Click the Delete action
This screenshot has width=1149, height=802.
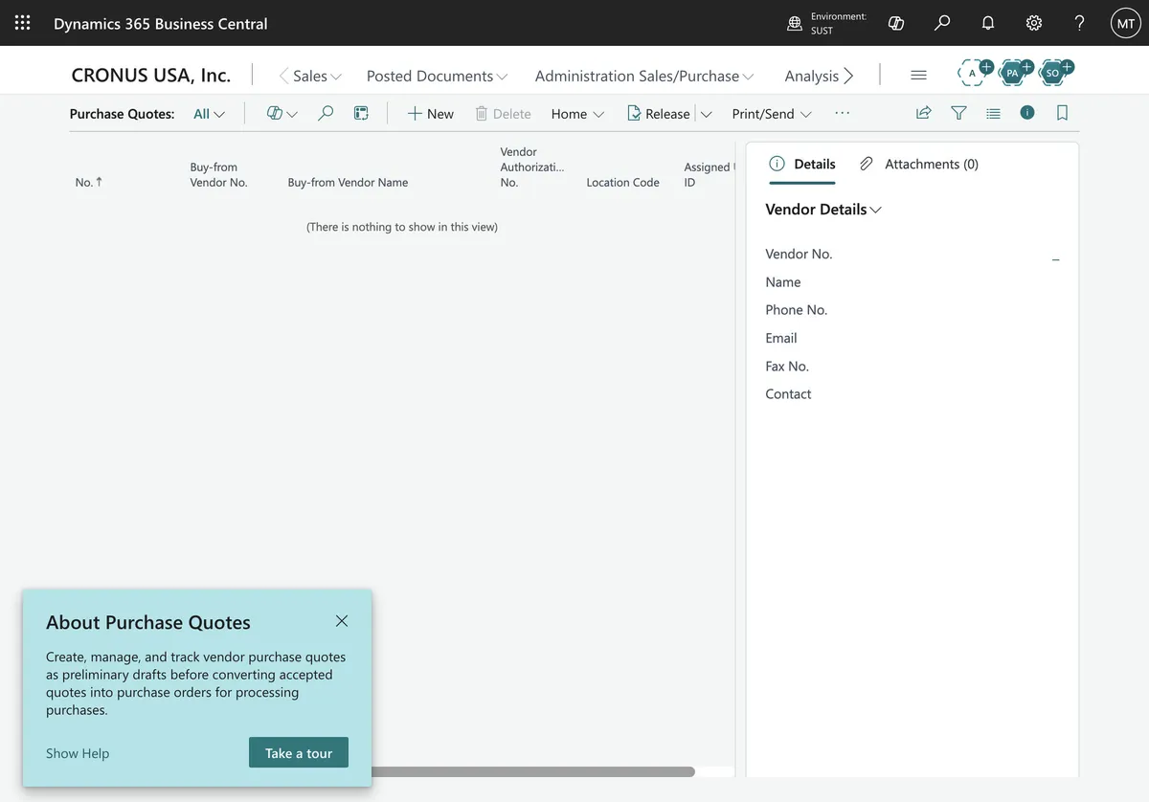click(x=503, y=113)
